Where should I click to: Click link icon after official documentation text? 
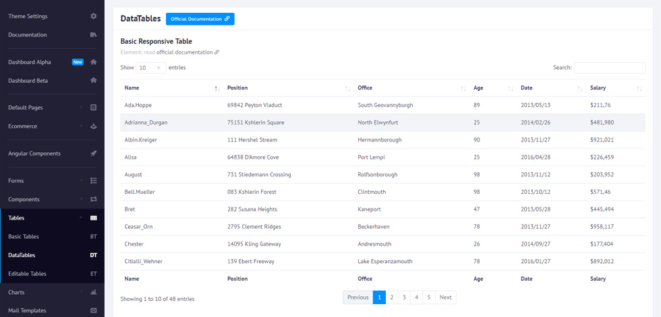pyautogui.click(x=217, y=52)
